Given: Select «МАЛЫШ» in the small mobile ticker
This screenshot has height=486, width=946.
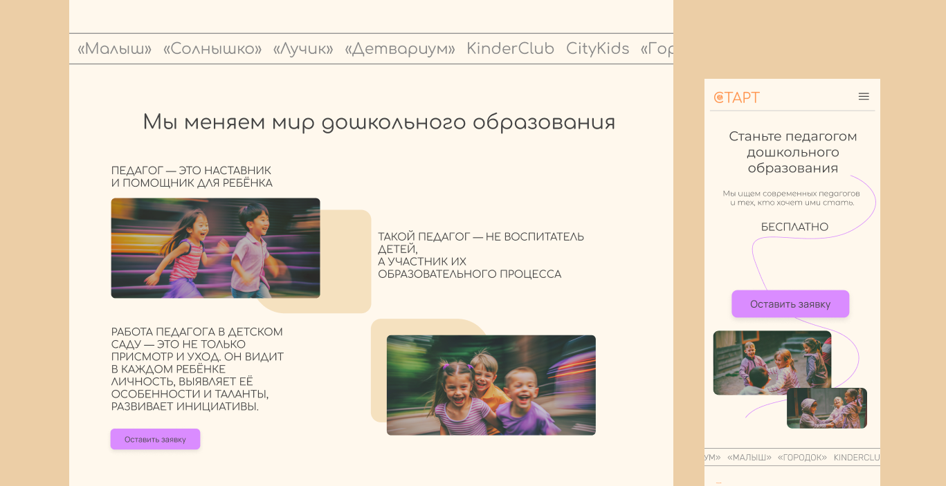Looking at the screenshot, I should (749, 458).
